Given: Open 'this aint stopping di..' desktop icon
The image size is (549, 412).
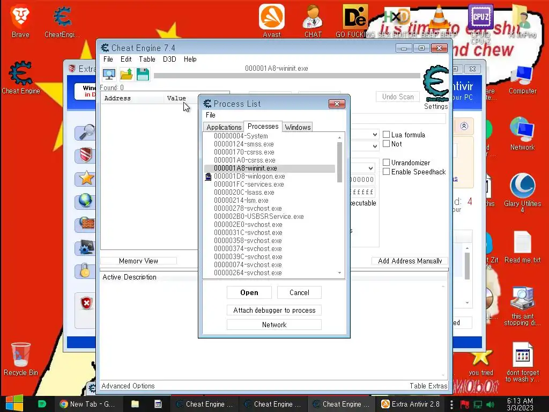Looking at the screenshot, I should coord(522,306).
